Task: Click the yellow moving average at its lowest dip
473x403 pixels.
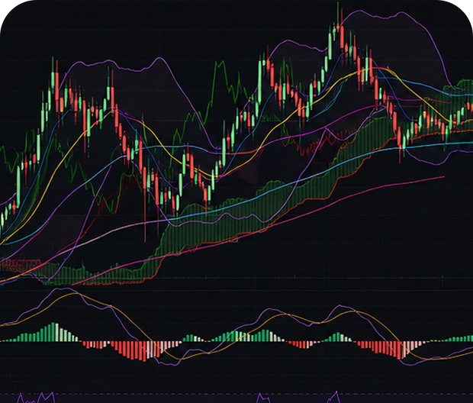Action: coord(211,176)
